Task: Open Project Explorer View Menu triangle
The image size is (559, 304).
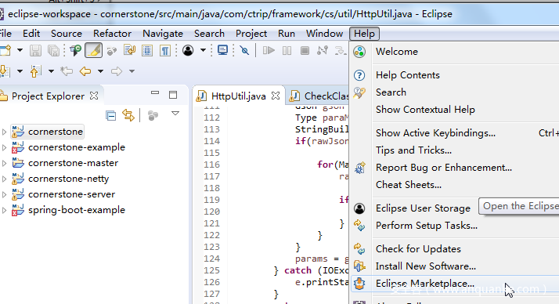Action: [175, 114]
